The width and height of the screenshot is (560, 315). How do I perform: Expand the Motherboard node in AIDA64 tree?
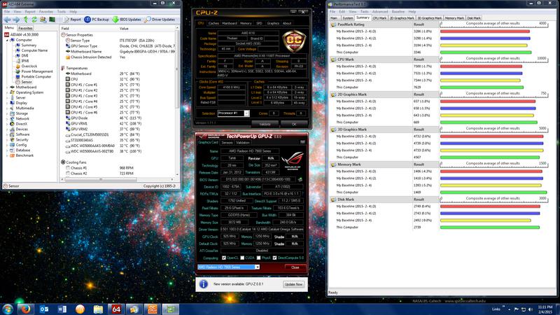tap(7, 87)
